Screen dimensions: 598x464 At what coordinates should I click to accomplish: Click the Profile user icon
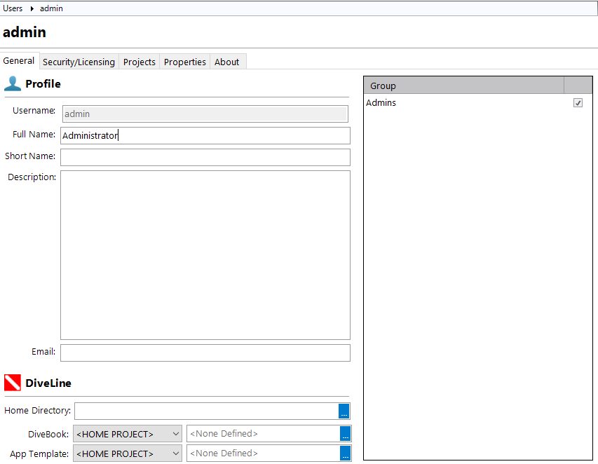[x=13, y=84]
